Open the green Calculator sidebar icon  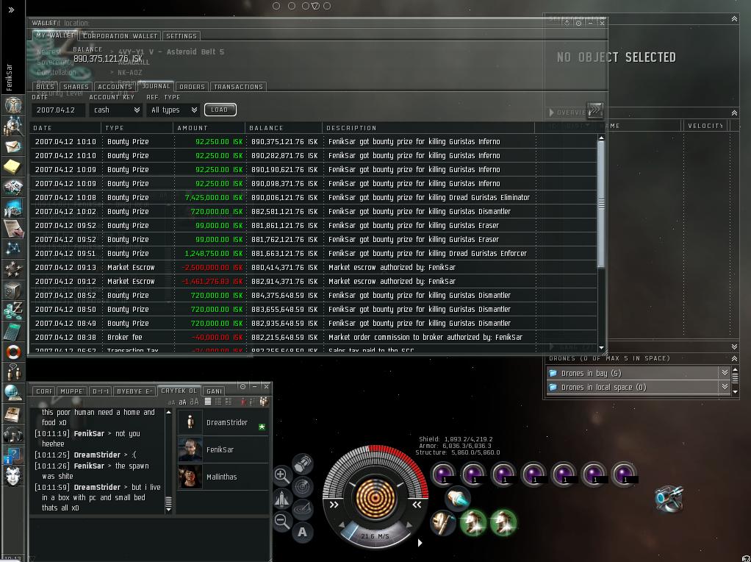tap(13, 331)
